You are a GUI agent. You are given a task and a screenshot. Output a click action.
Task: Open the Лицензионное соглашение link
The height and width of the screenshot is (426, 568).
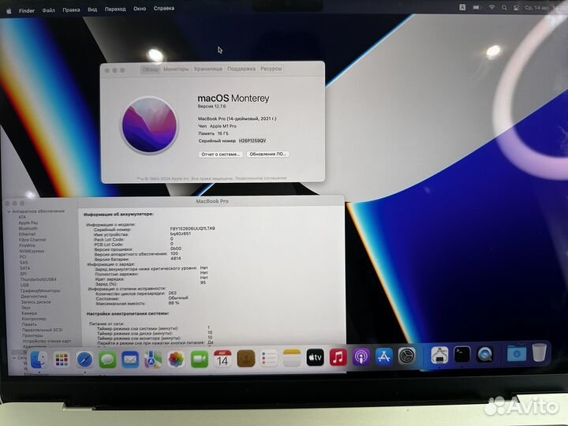click(x=260, y=178)
